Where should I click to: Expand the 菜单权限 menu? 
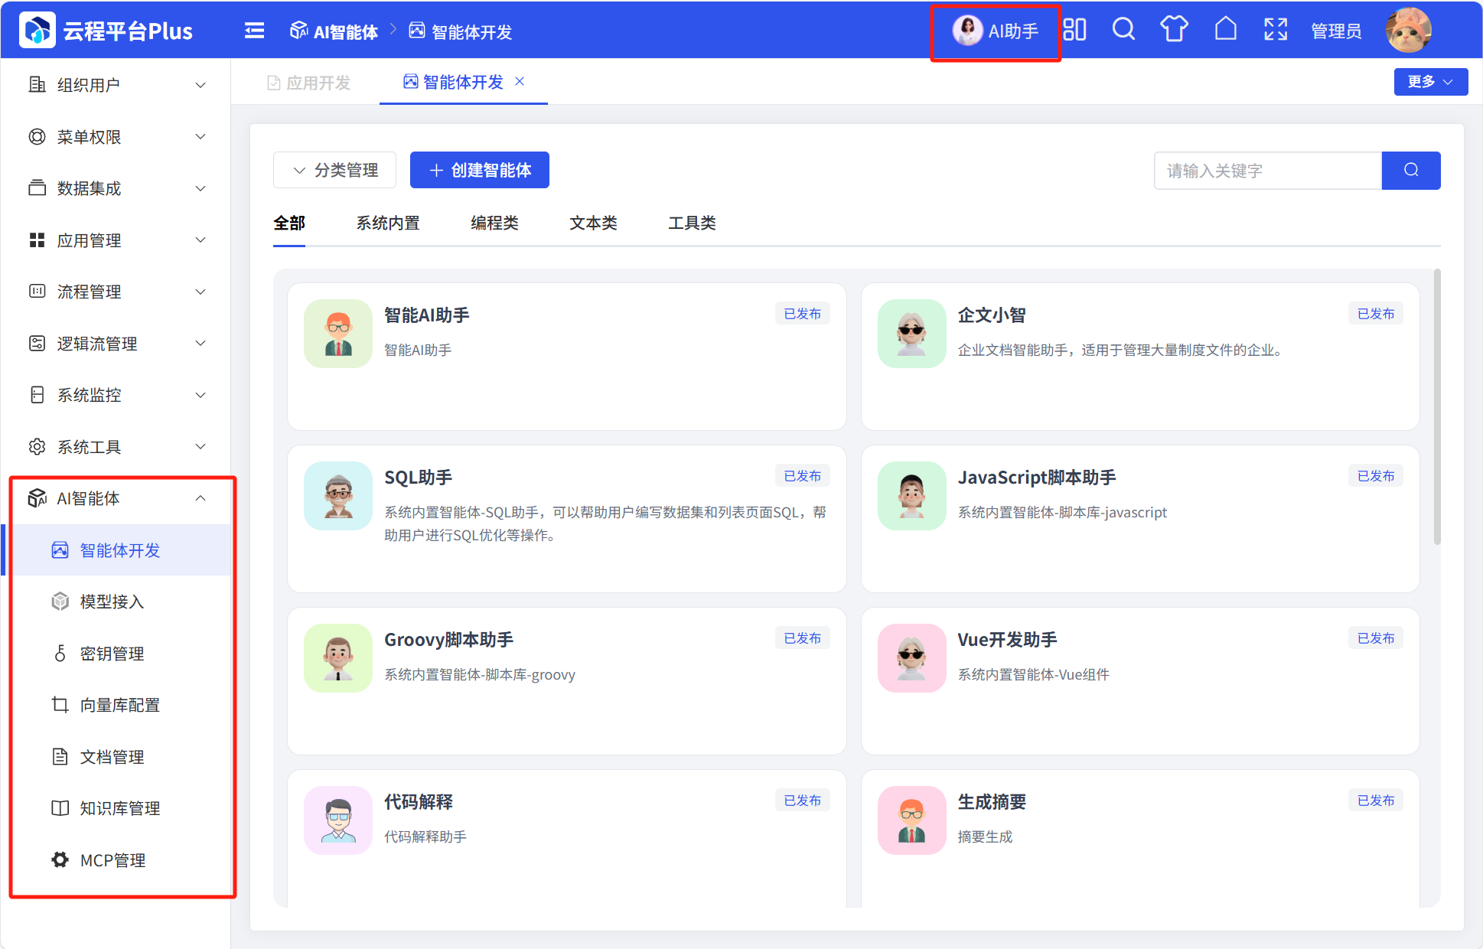[116, 137]
